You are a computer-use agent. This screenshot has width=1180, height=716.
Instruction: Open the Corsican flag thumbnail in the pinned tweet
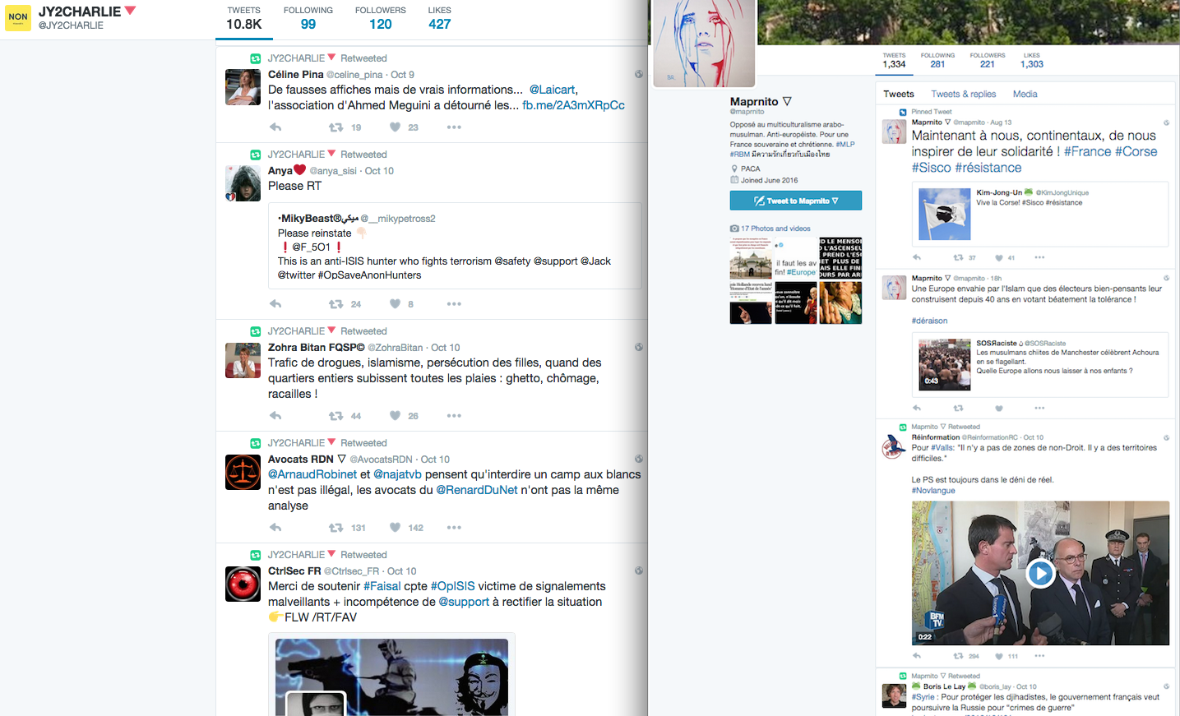(944, 215)
